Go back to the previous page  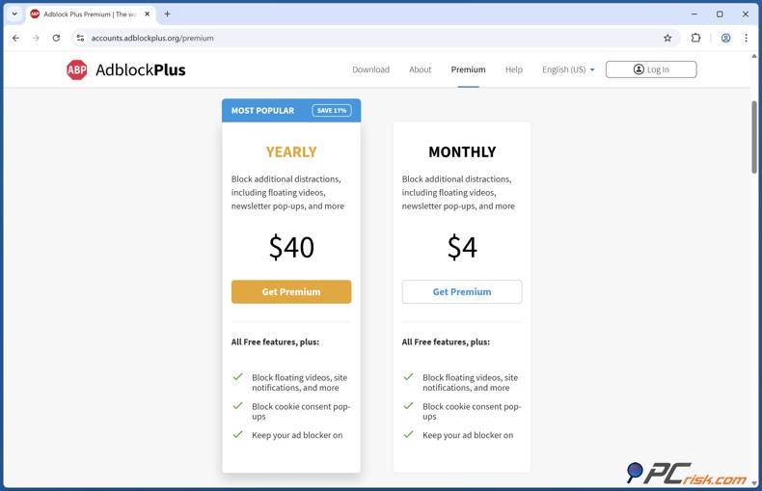[x=15, y=39]
